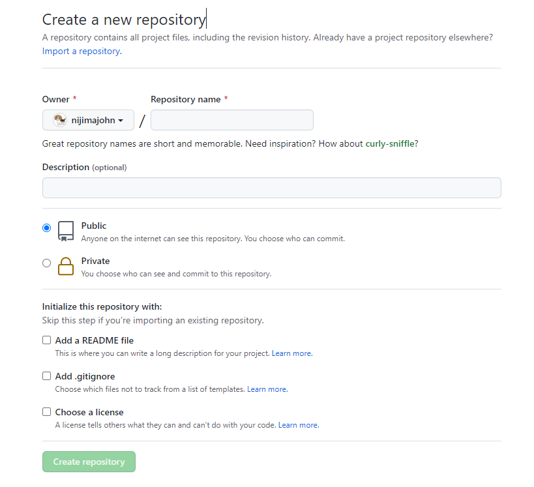The height and width of the screenshot is (487, 534).
Task: Select the Private radio button
Action: [46, 263]
